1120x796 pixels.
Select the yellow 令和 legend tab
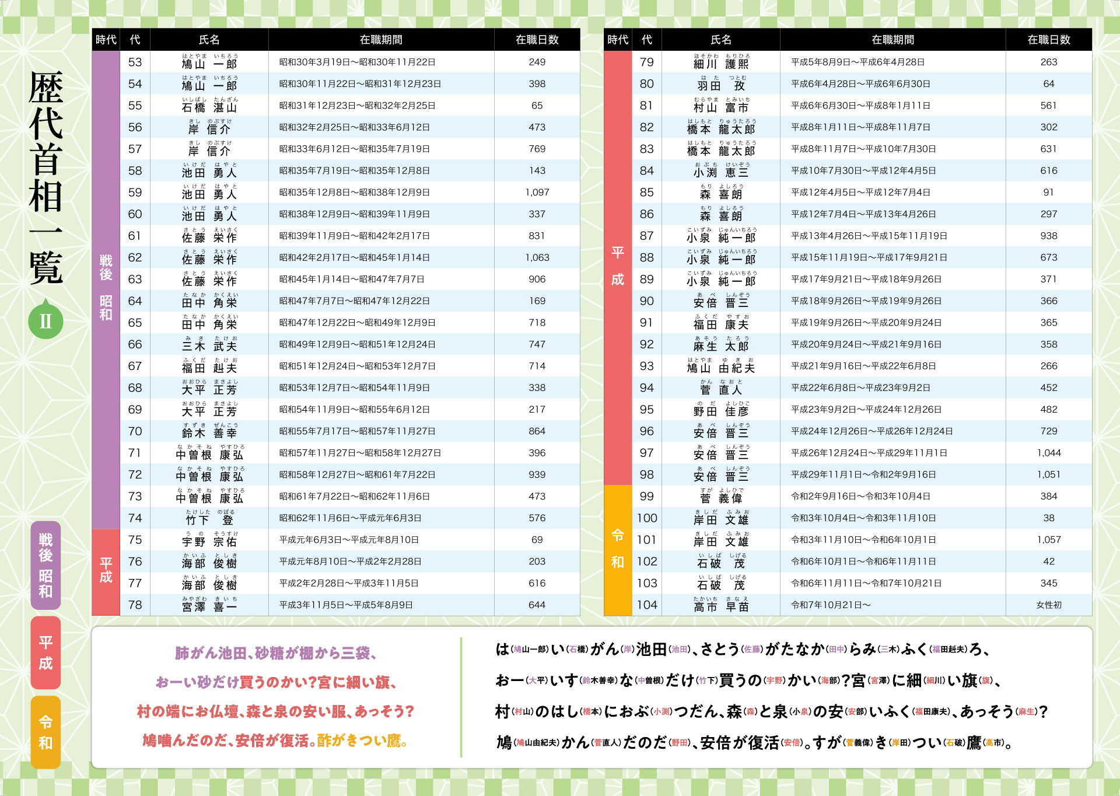pos(45,732)
